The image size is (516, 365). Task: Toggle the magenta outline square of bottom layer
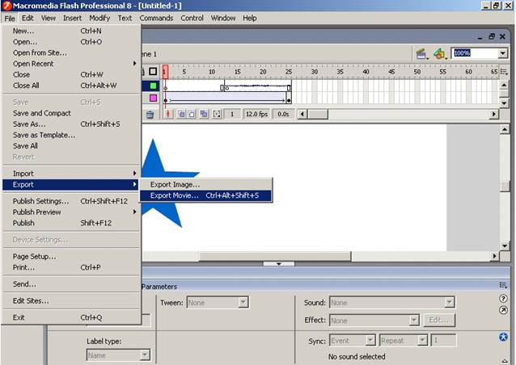coord(153,98)
